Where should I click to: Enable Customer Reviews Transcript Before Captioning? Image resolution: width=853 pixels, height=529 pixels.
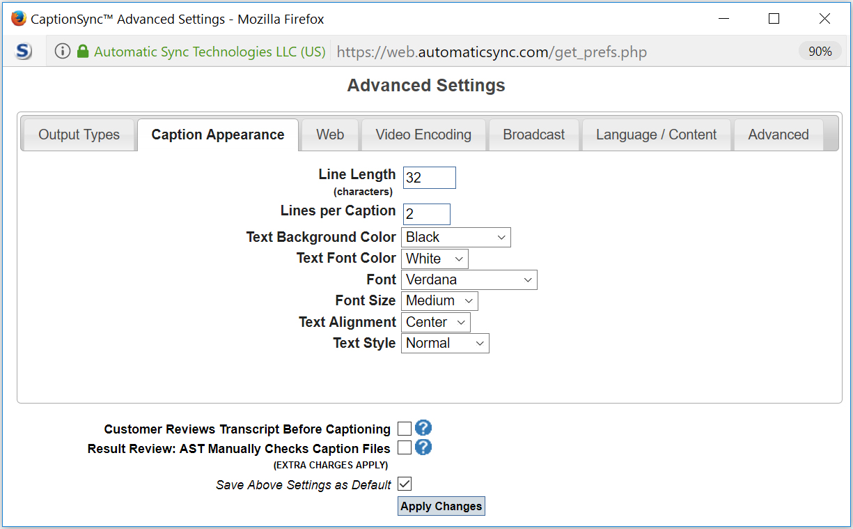pos(405,429)
